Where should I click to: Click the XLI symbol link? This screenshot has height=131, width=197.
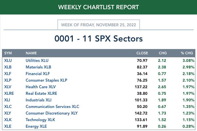7,100
